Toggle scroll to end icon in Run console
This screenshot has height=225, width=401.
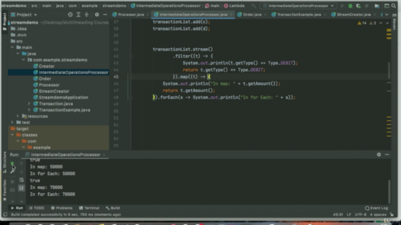[x=21, y=188]
